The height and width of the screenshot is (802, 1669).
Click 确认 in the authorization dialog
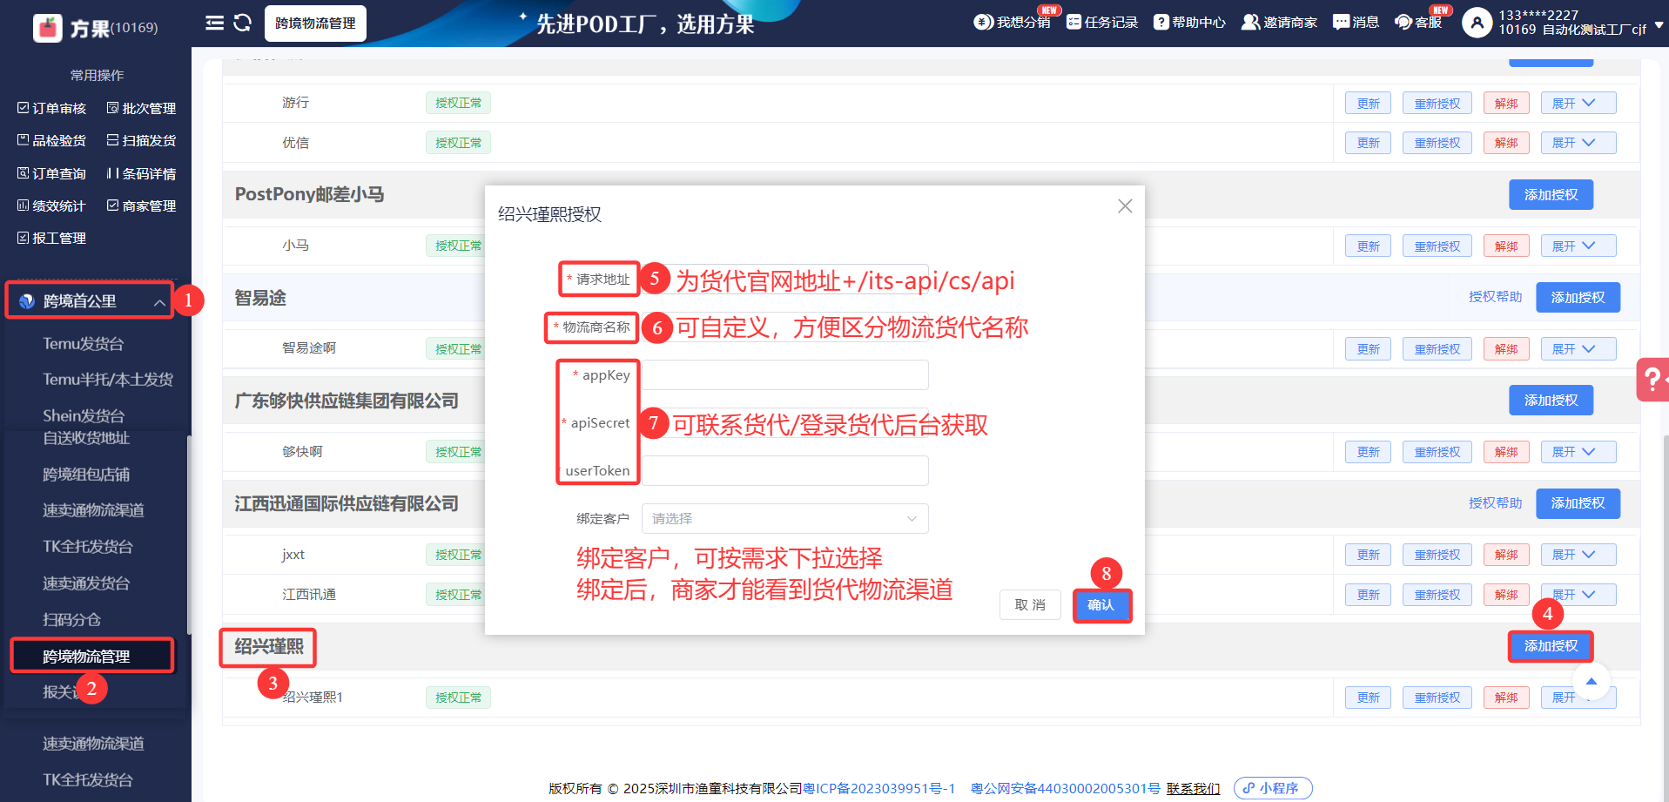click(1101, 605)
